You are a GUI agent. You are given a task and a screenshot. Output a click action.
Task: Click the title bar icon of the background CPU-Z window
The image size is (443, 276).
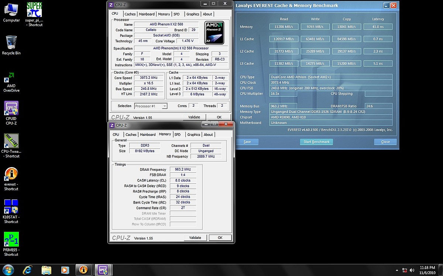click(x=111, y=5)
